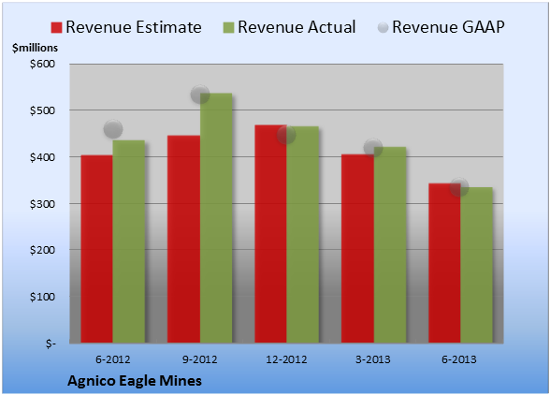Select the red estimate bar for 6-2012
The height and width of the screenshot is (395, 550).
[x=97, y=249]
